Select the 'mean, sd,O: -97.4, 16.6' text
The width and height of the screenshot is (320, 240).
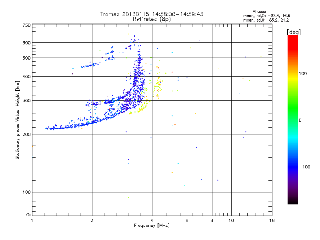click(x=266, y=16)
